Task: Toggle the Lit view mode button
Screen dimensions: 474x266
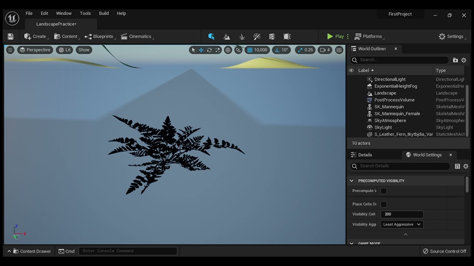Action: pos(64,50)
